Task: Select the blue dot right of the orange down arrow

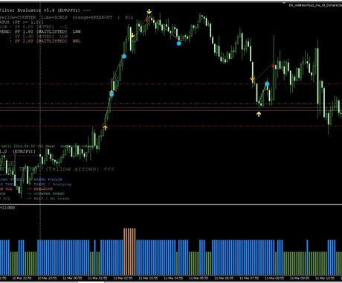Action: pyautogui.click(x=267, y=84)
